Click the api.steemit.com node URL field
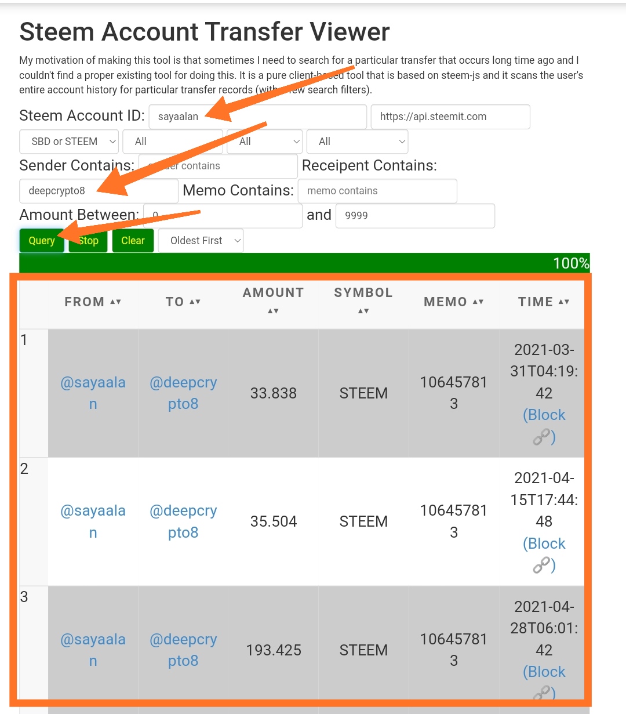This screenshot has width=626, height=714. (x=450, y=117)
